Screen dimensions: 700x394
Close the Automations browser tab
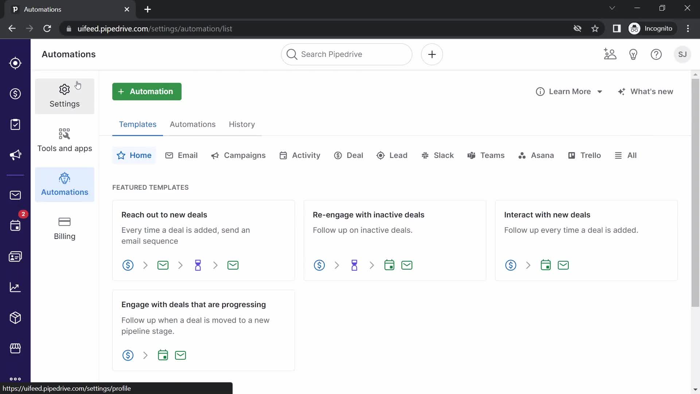pos(127,9)
